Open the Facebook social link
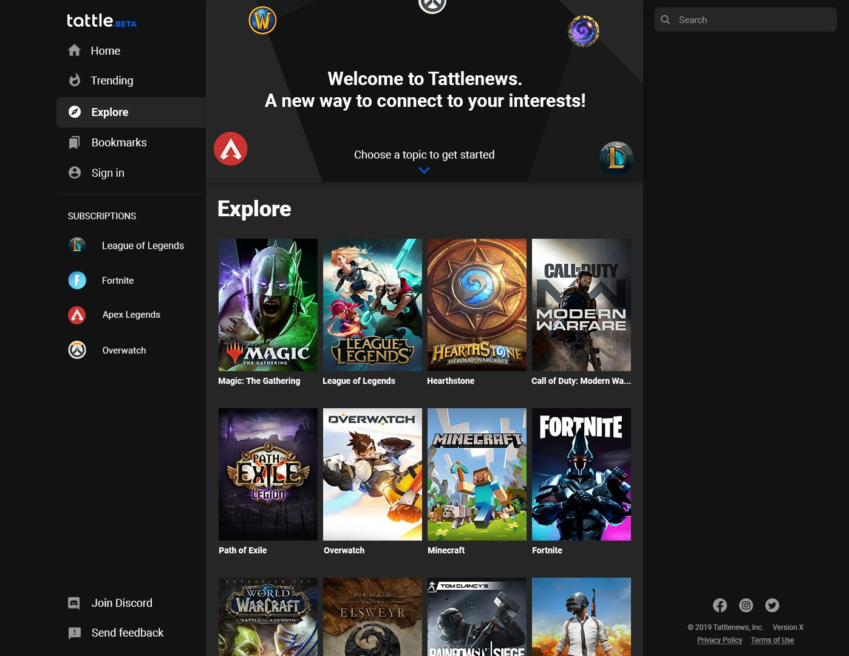The image size is (849, 656). tap(720, 605)
